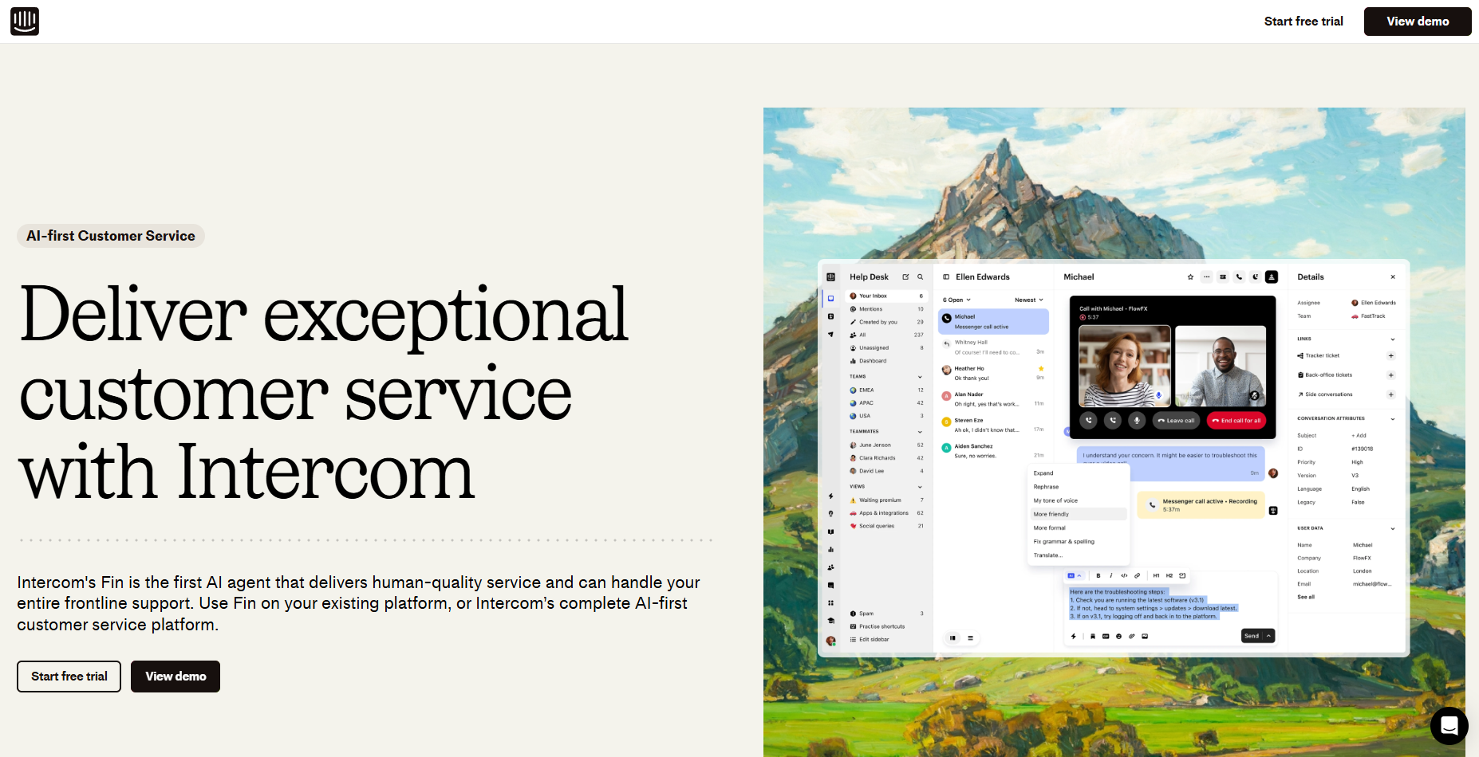Click the emoji icon in the composer
This screenshot has height=757, width=1479.
[x=1118, y=636]
